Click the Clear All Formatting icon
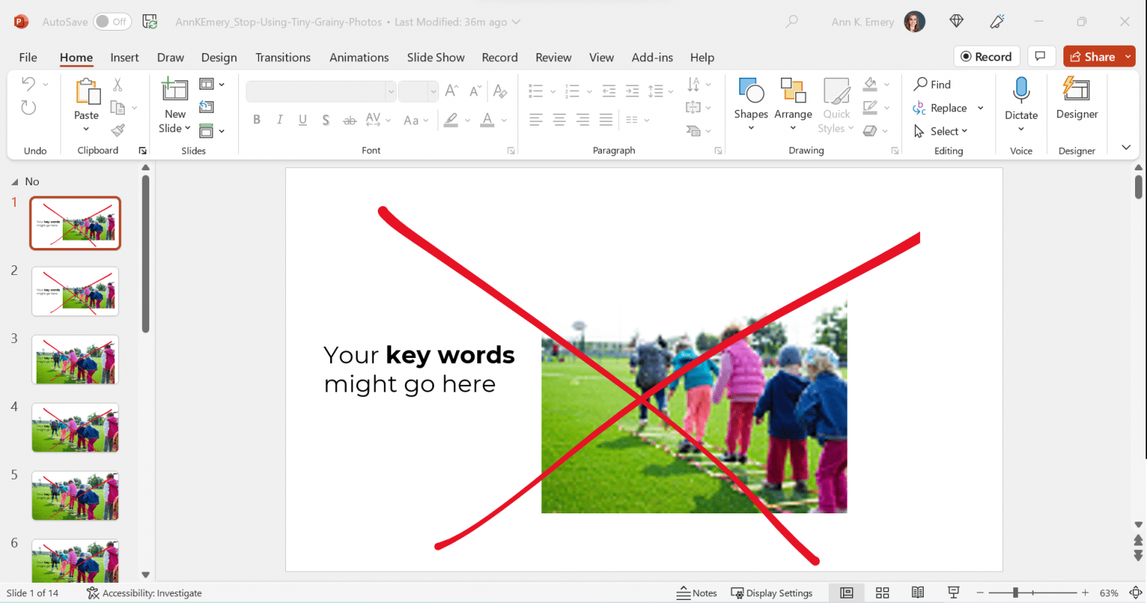Screen dimensions: 1147x603 (500, 91)
